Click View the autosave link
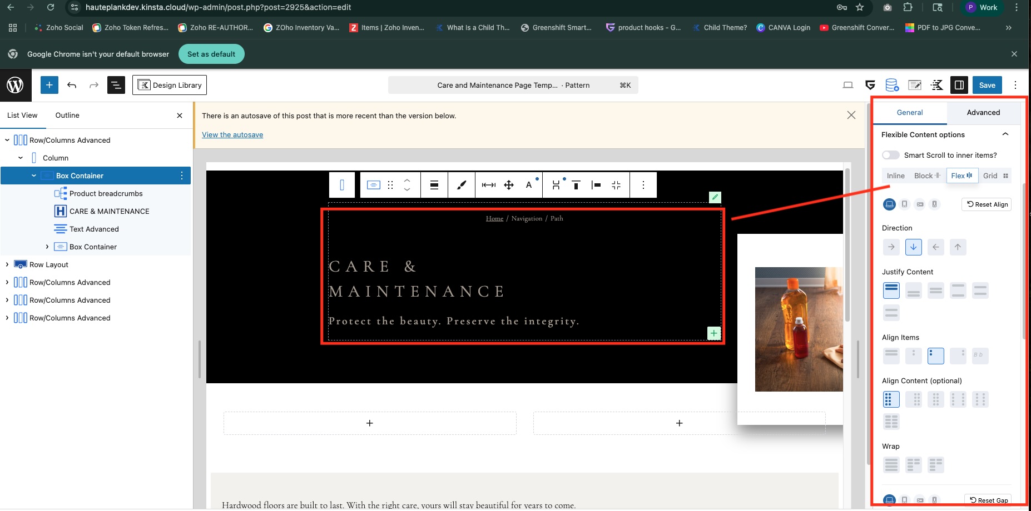This screenshot has height=511, width=1031. [232, 134]
